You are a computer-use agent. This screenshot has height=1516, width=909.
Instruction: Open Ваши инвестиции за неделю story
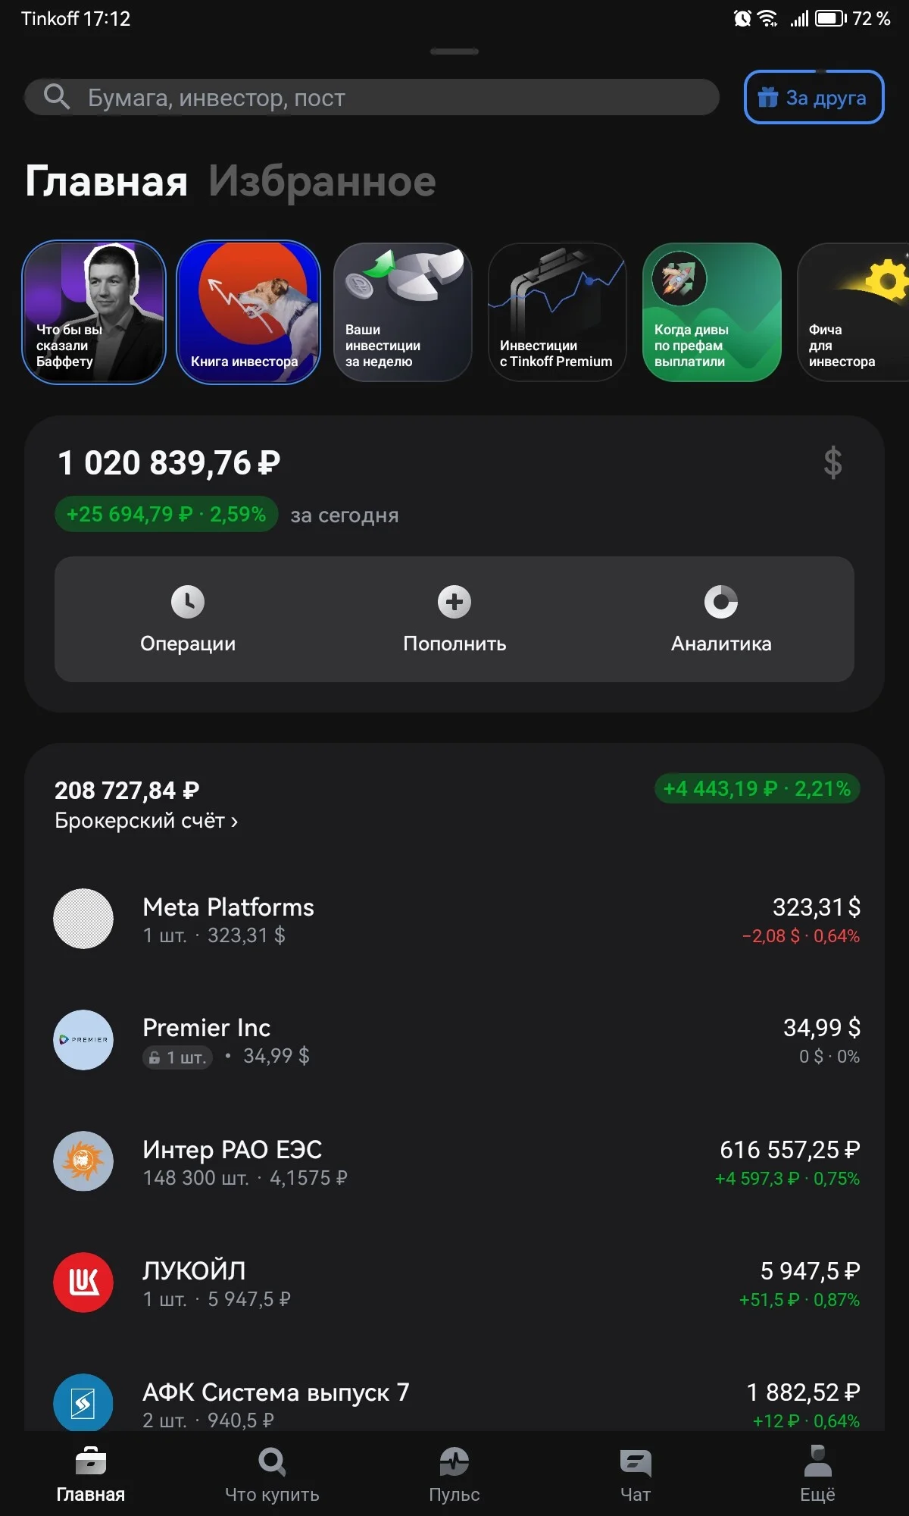(x=403, y=312)
